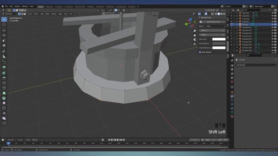Open the File menu
This screenshot has width=278, height=156.
[x=7, y=6]
